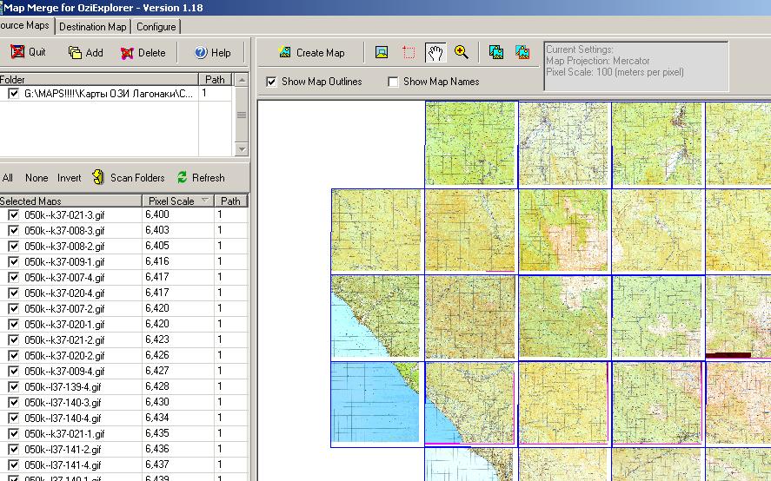Switch to the Destination Map tab
The image size is (771, 481).
click(x=93, y=27)
